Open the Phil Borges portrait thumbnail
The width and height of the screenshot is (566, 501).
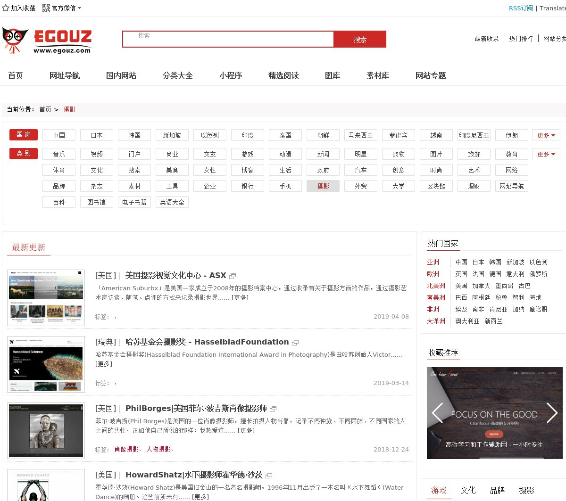46,431
